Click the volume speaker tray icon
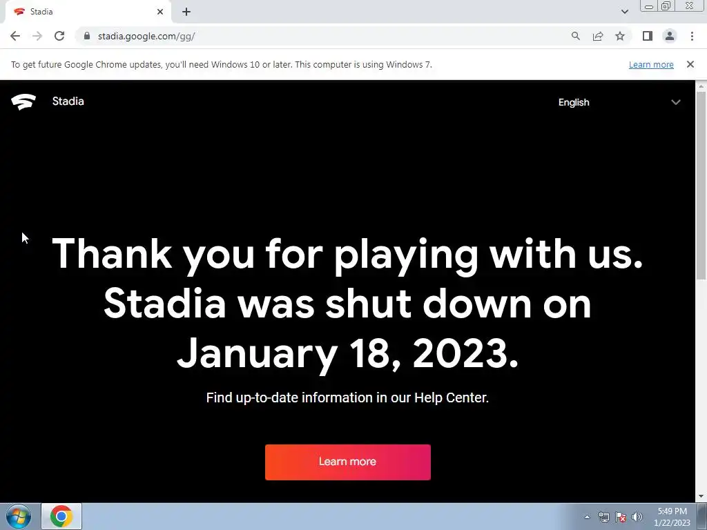707x530 pixels. [x=637, y=517]
